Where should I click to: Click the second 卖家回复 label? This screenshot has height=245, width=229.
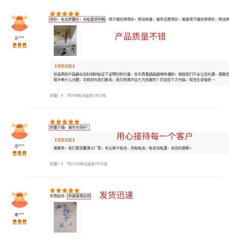(x=64, y=140)
